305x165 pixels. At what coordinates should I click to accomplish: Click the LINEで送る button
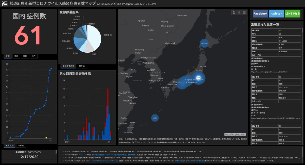[x=293, y=13]
